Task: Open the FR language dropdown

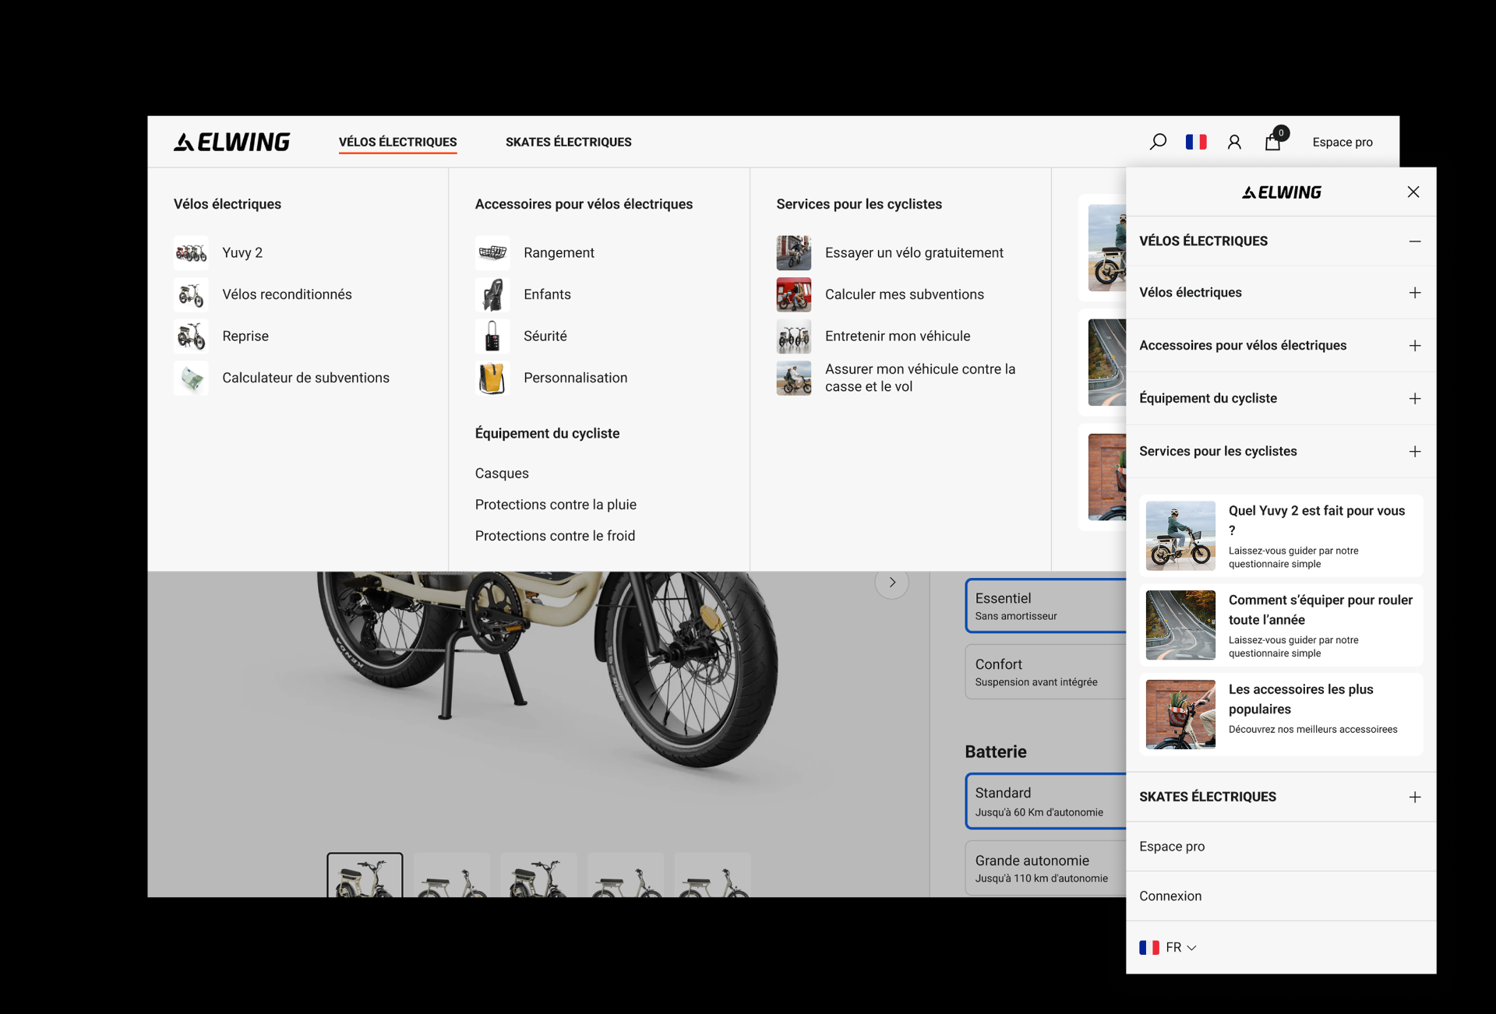Action: click(1169, 947)
